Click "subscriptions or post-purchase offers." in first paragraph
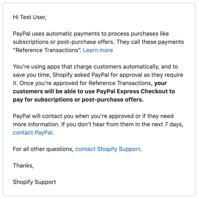Image resolution: width=199 pixels, height=199 pixels. (64, 42)
